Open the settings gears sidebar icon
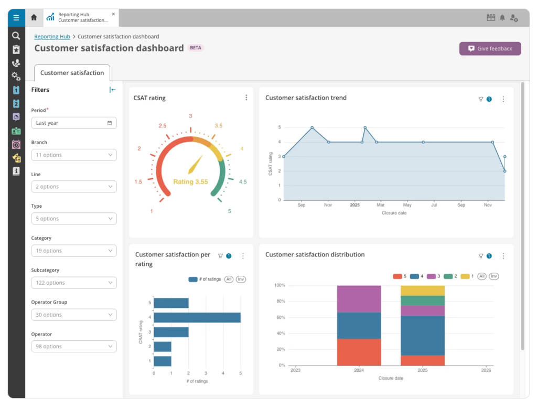 pyautogui.click(x=16, y=77)
